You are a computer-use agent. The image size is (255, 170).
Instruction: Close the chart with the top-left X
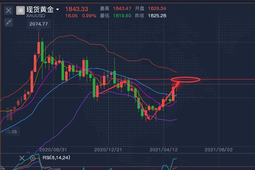coord(9,10)
